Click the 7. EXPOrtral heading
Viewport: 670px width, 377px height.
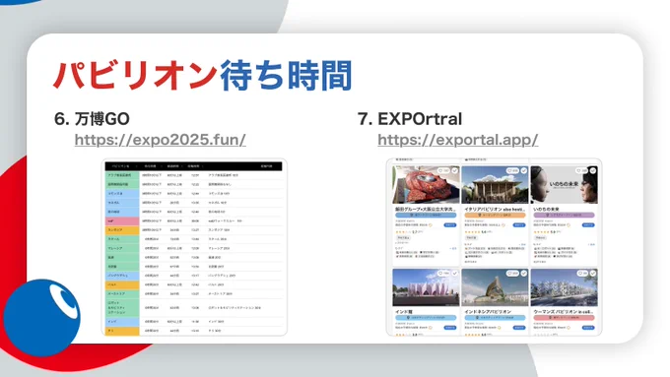pyautogui.click(x=410, y=119)
